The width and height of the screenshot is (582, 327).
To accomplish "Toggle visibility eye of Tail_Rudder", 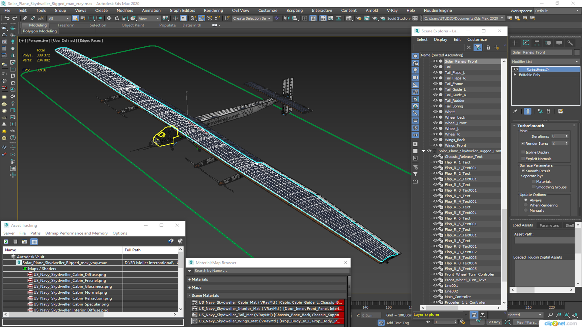I will [x=435, y=101].
